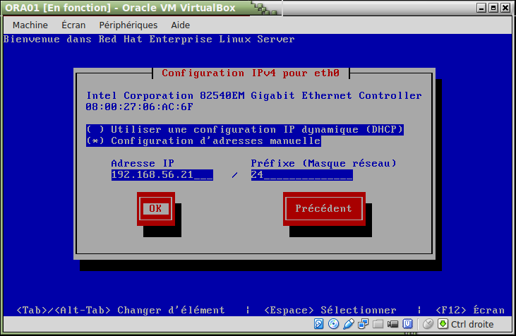Click the '<Espace> Sélectionner' hint text

tap(330, 311)
